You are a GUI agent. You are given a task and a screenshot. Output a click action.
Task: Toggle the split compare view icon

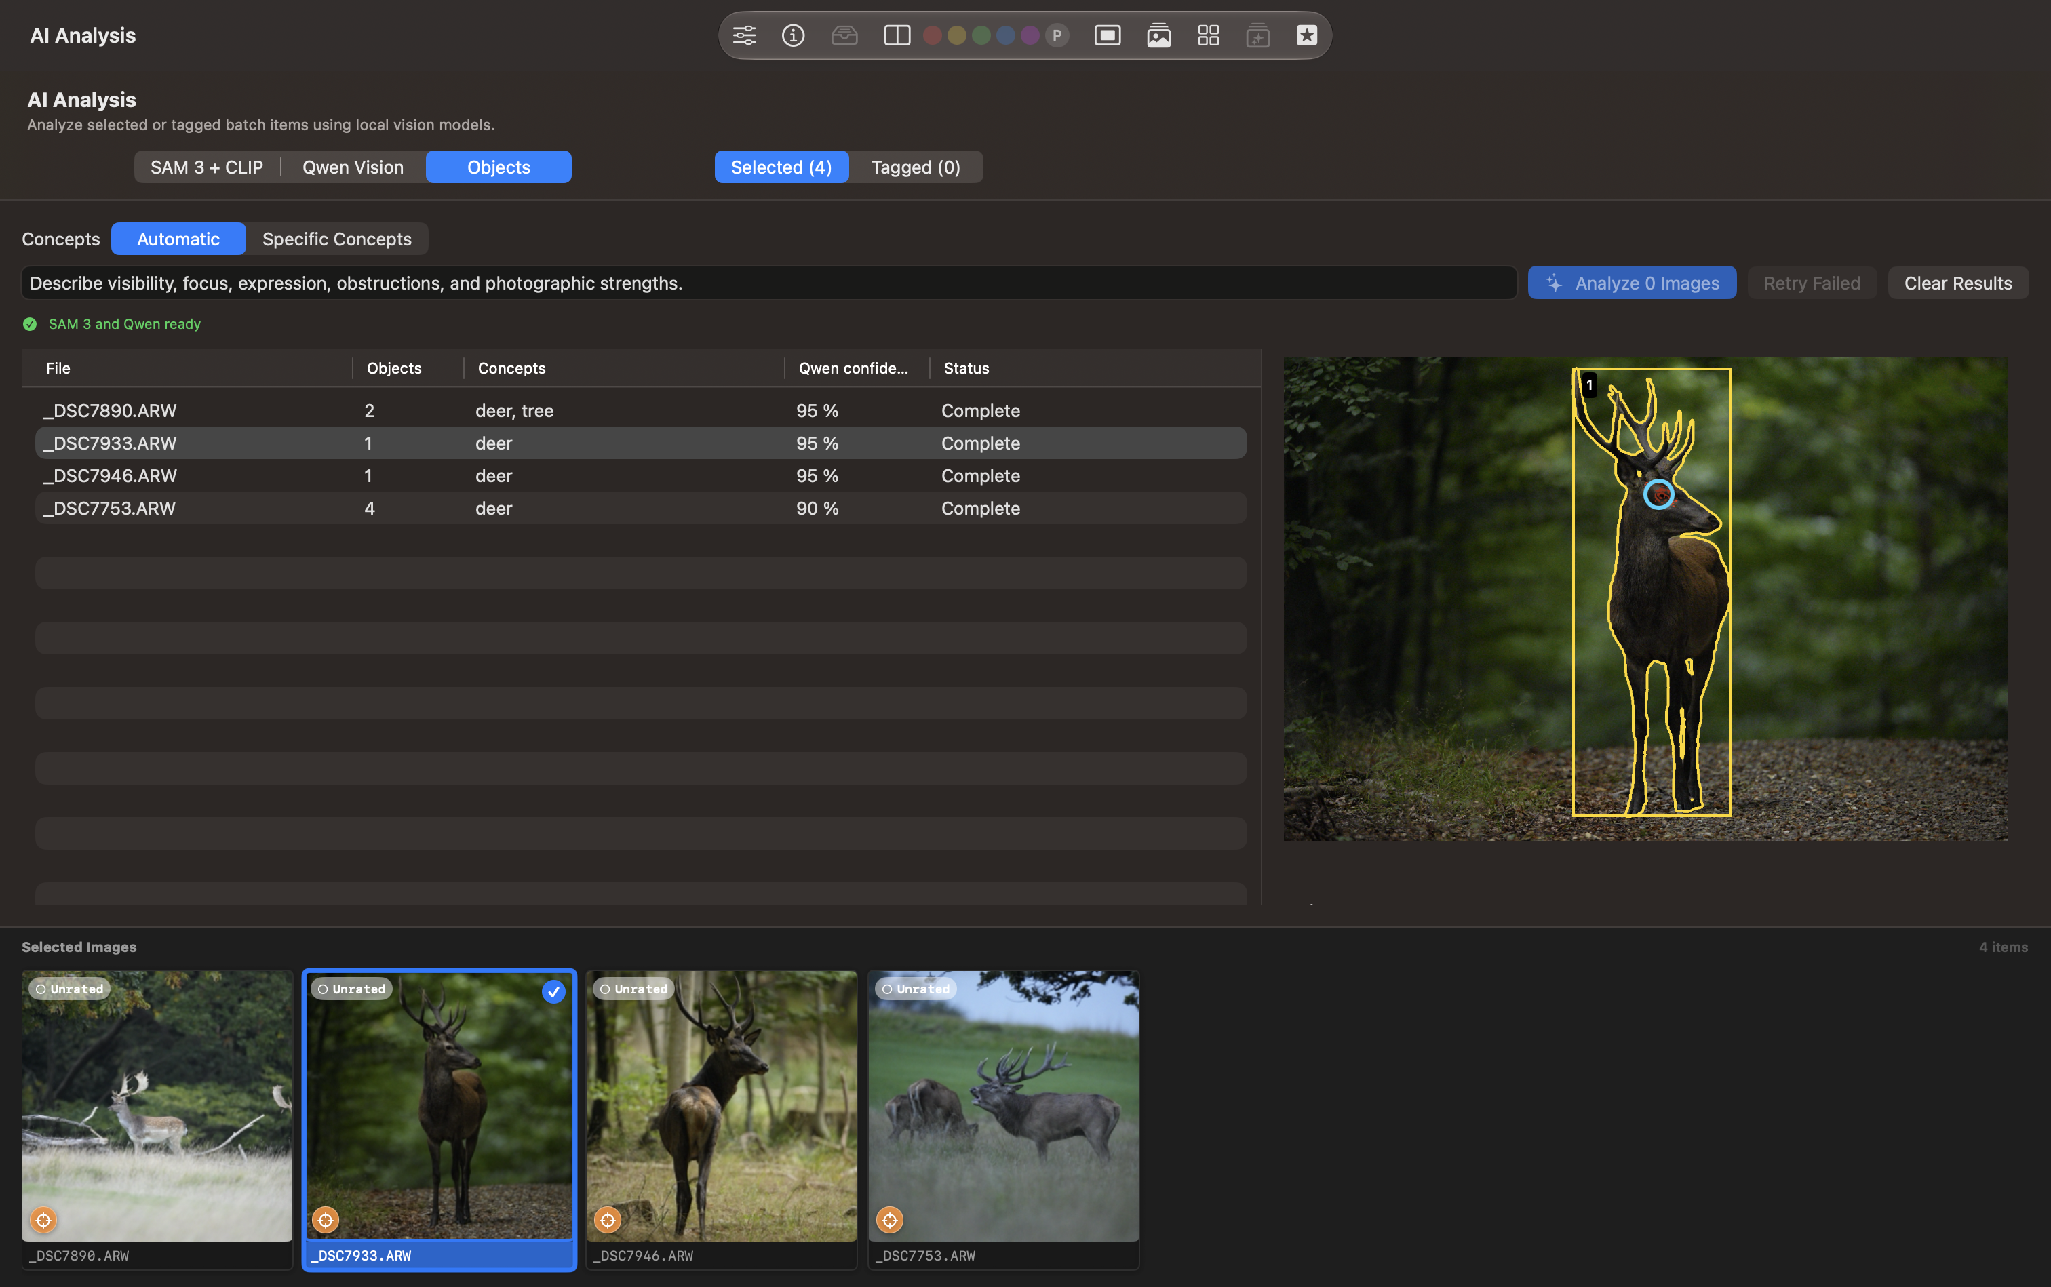pos(897,35)
